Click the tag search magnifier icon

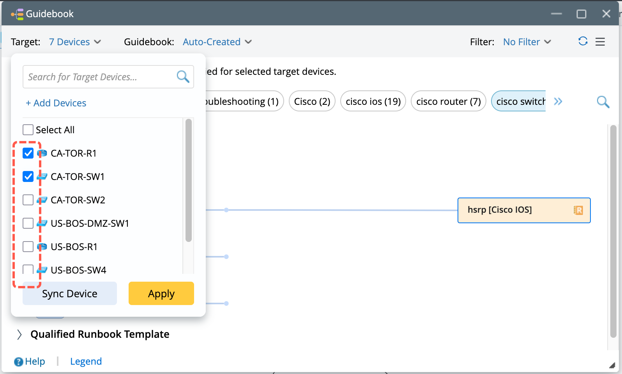(603, 102)
